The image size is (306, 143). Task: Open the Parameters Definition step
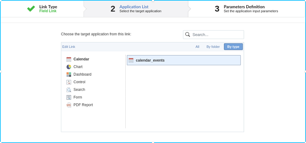pyautogui.click(x=247, y=9)
